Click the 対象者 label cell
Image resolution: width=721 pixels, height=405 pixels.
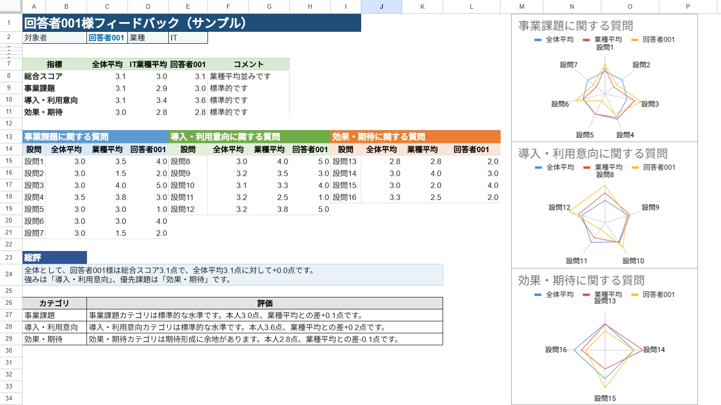click(55, 38)
